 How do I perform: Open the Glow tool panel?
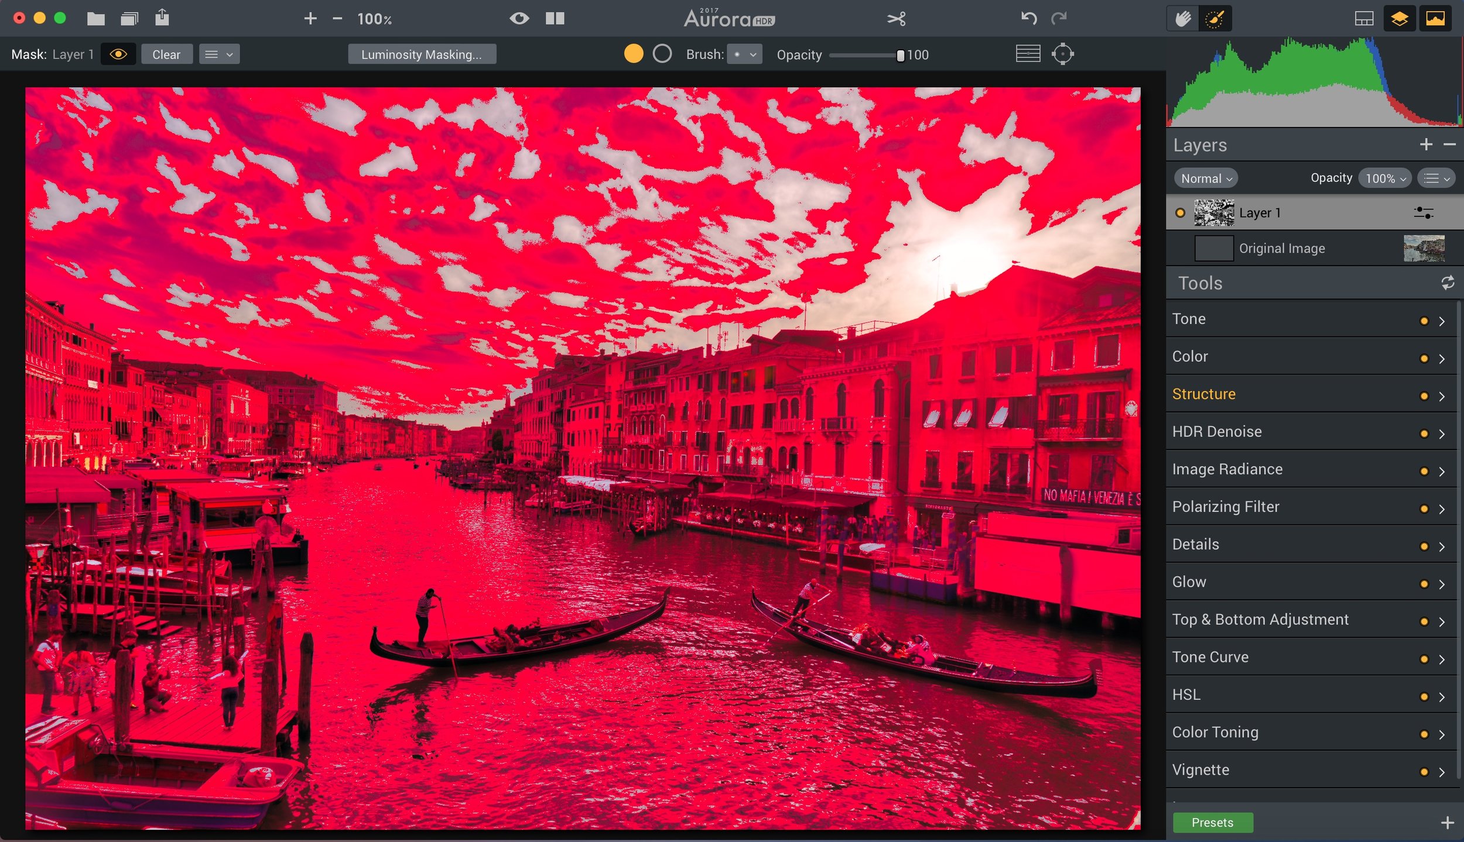click(1311, 582)
